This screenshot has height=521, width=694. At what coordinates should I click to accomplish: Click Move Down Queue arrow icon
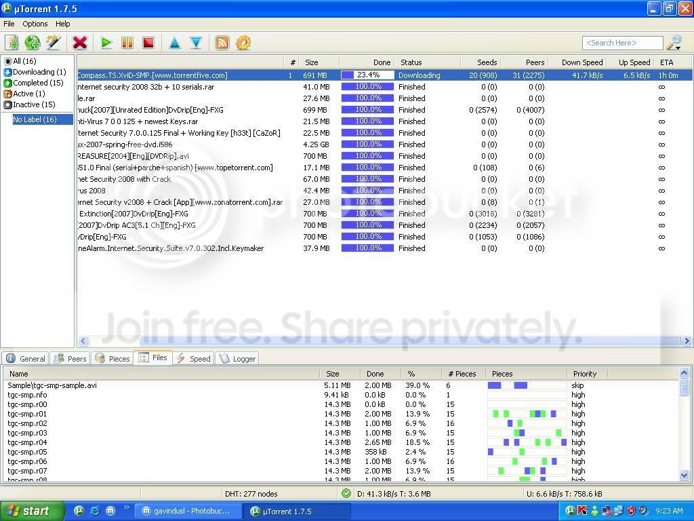pyautogui.click(x=196, y=43)
